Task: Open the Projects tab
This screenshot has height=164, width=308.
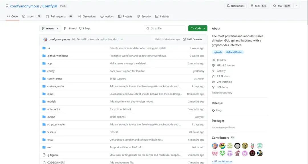Action: (125, 17)
